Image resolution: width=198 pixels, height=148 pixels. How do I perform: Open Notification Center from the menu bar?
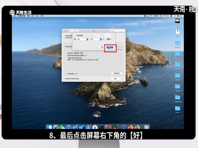(181, 16)
